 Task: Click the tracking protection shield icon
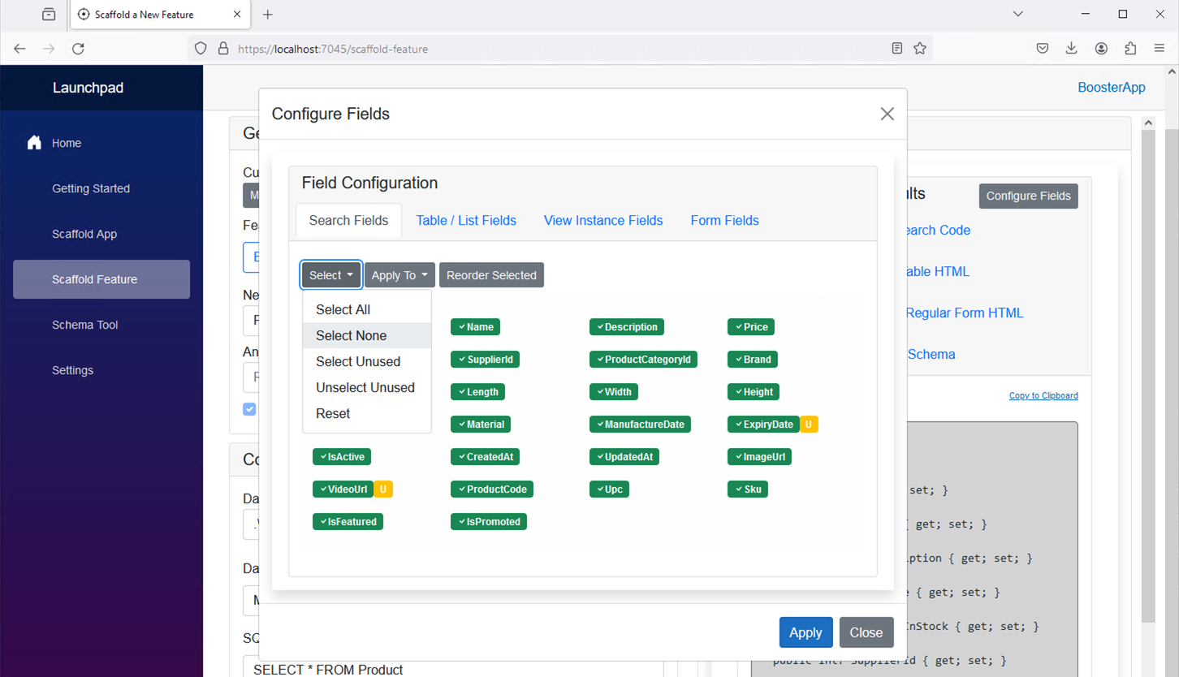tap(201, 49)
